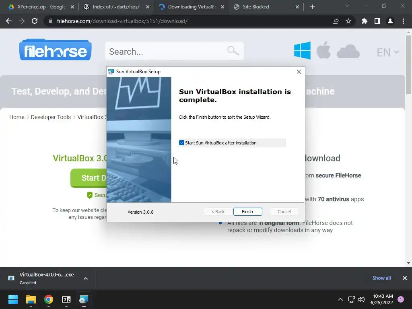Show hidden system tray icons

point(340,299)
